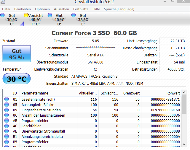190x150 pixels.
Task: Click status orb for Eingeschaltete Stunden row
Action: [x=7, y=110]
